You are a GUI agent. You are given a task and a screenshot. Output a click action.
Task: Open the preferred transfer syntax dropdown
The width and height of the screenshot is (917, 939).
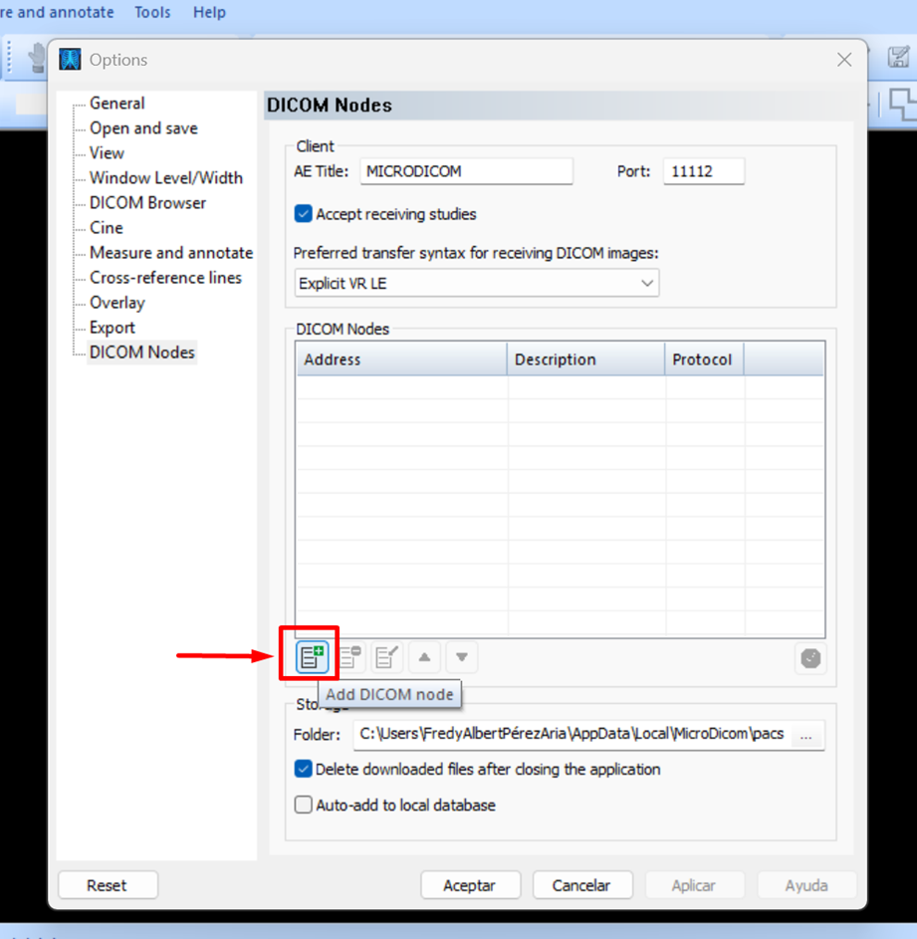pyautogui.click(x=477, y=283)
